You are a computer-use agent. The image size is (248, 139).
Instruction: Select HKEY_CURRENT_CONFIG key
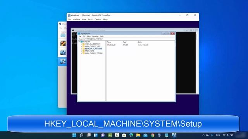(x=94, y=53)
